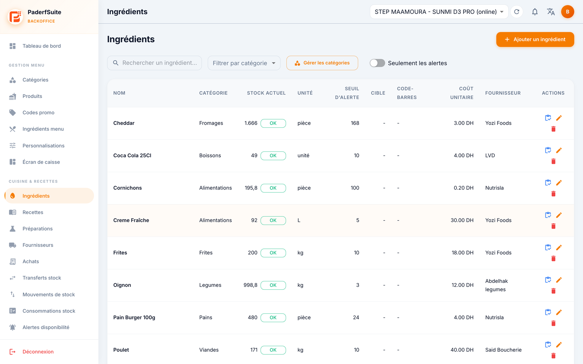Click Ajouter un ingrédient button
Viewport: 583px width, 364px height.
pos(535,39)
